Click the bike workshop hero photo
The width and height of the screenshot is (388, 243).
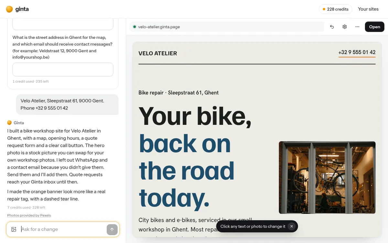click(x=327, y=178)
